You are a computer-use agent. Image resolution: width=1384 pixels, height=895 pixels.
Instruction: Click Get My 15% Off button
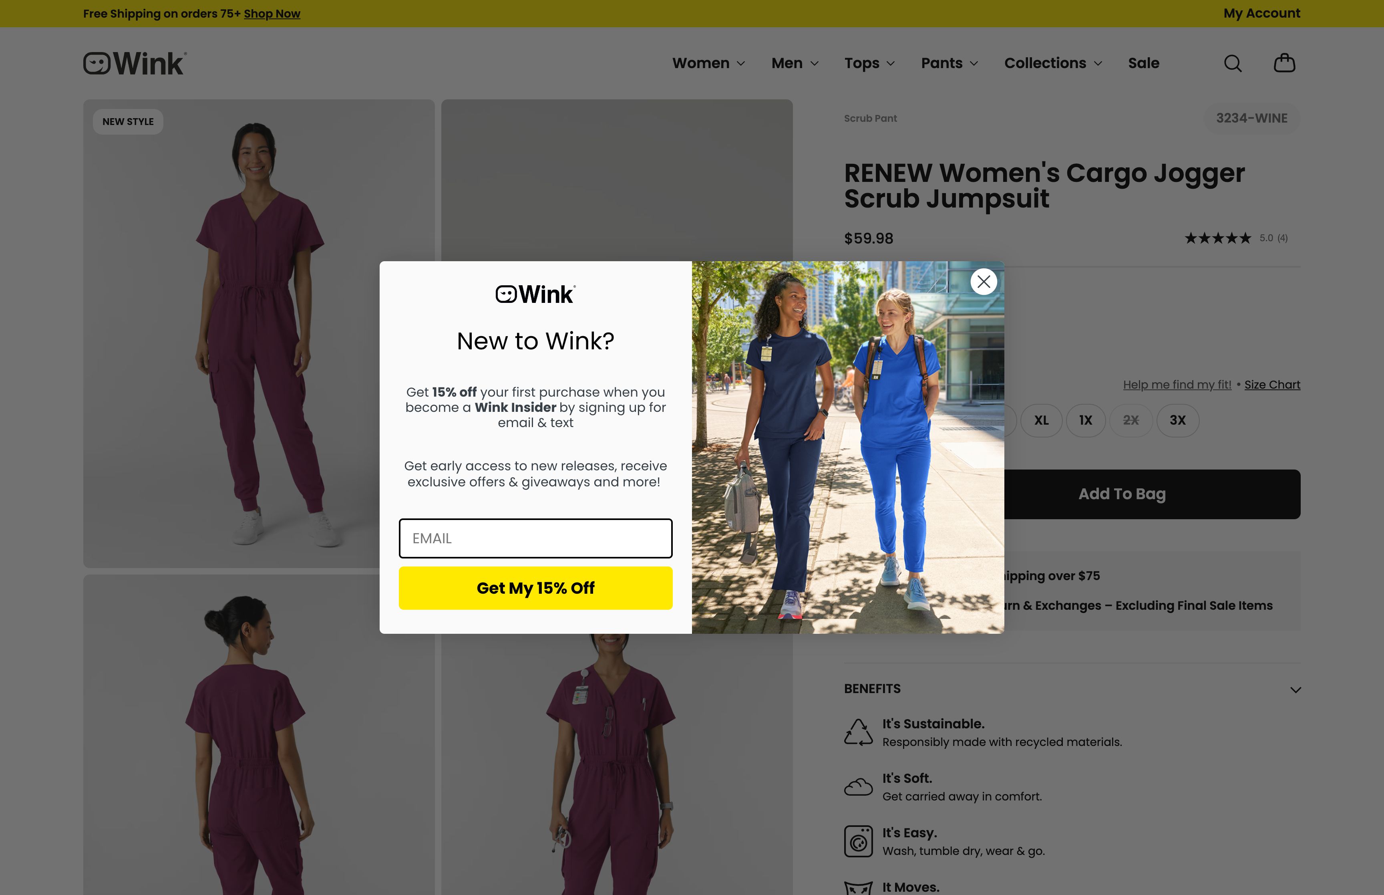click(x=535, y=588)
